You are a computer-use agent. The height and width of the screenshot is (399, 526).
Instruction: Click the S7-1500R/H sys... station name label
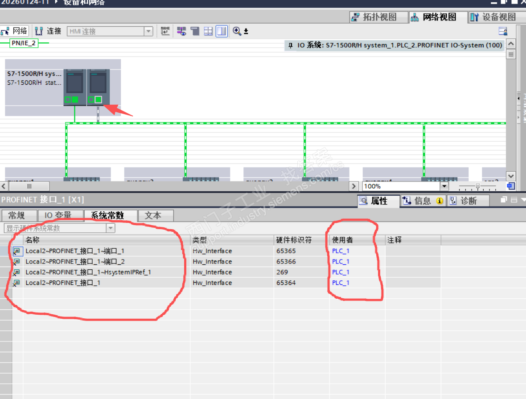pyautogui.click(x=34, y=74)
